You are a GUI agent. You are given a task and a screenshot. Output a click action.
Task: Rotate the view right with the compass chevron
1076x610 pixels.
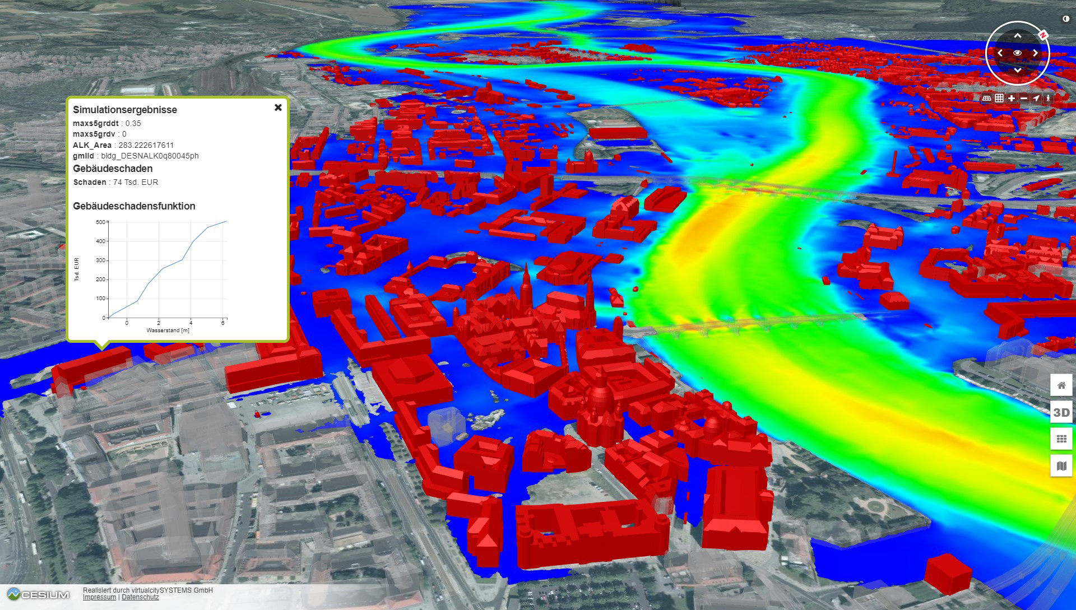pyautogui.click(x=1035, y=53)
